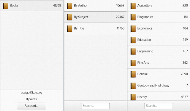Click the Biographies book icon
Image resolution: width=190 pixels, height=111 pixels.
pos(133,17)
